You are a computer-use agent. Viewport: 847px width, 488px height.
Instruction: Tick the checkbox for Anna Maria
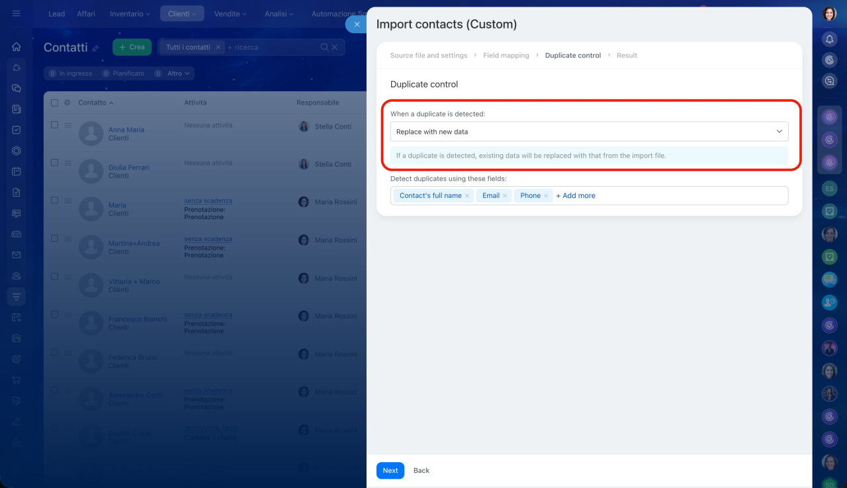coord(54,124)
